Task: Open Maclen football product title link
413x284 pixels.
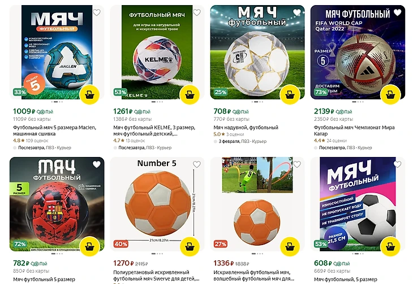Action: pos(54,130)
